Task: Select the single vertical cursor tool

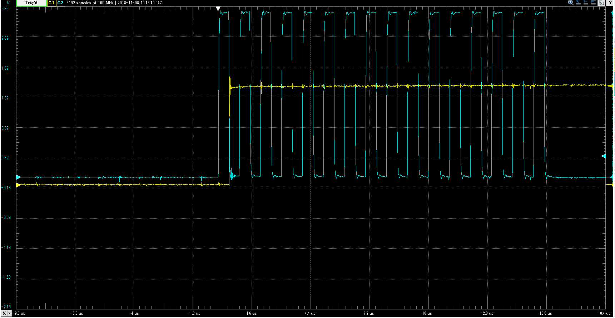Action: (586, 3)
